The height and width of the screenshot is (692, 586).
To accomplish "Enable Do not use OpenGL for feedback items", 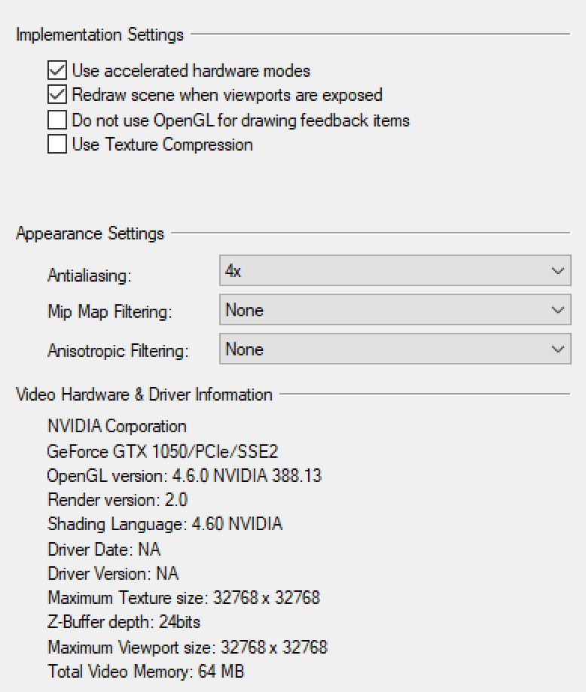I will 57,120.
